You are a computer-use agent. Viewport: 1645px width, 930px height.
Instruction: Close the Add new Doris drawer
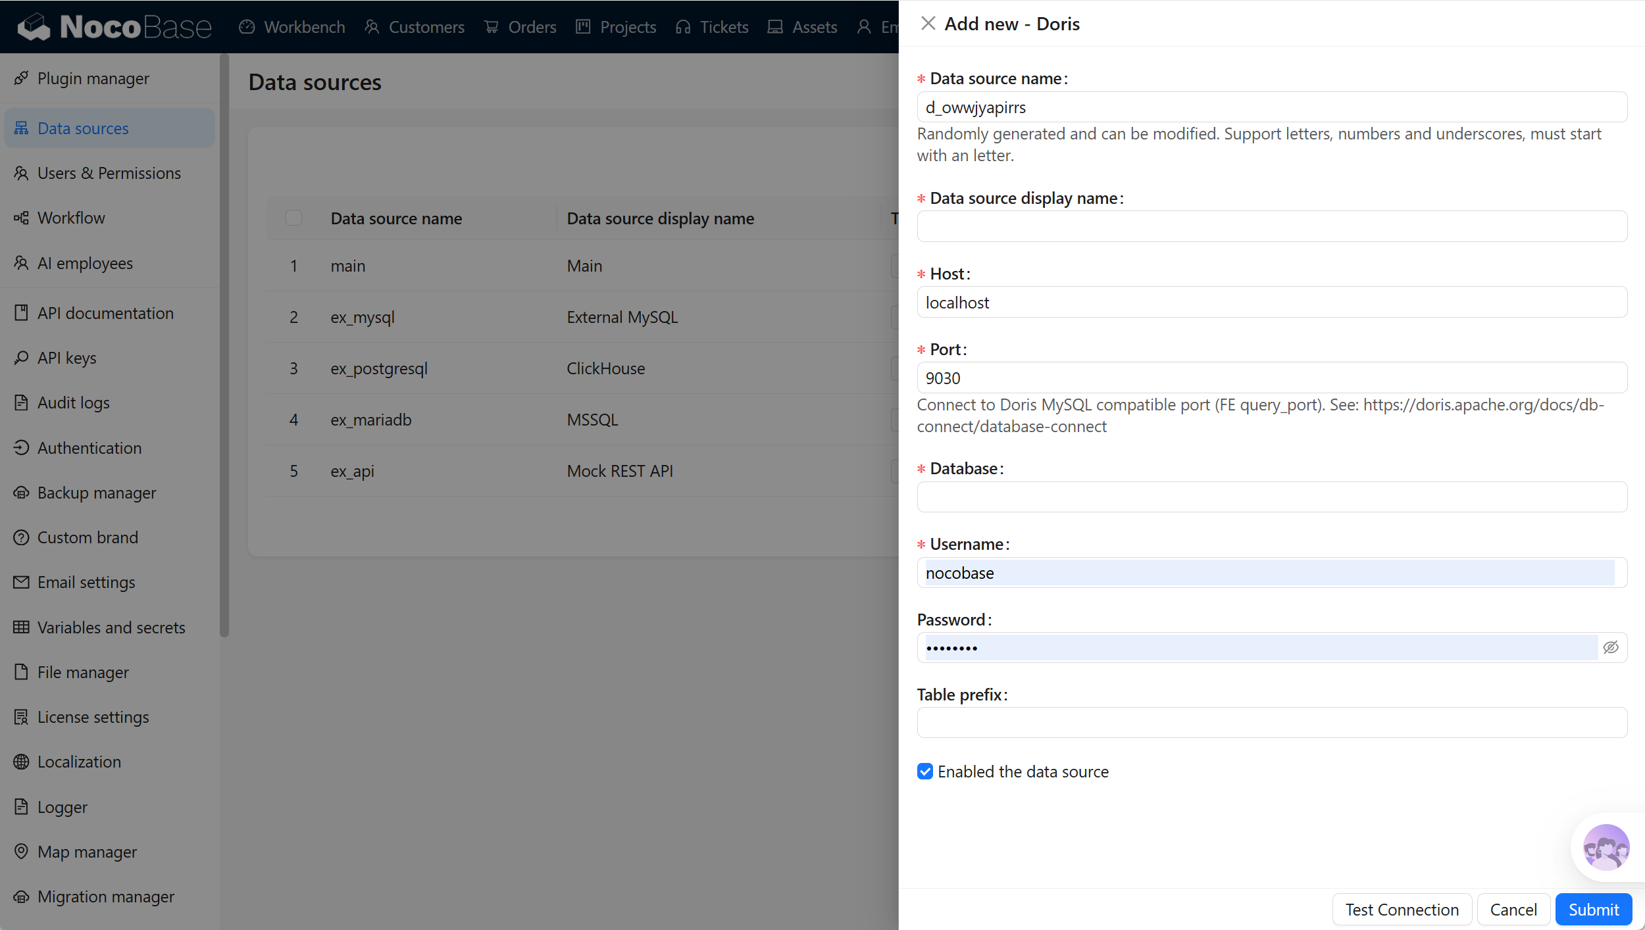[928, 24]
